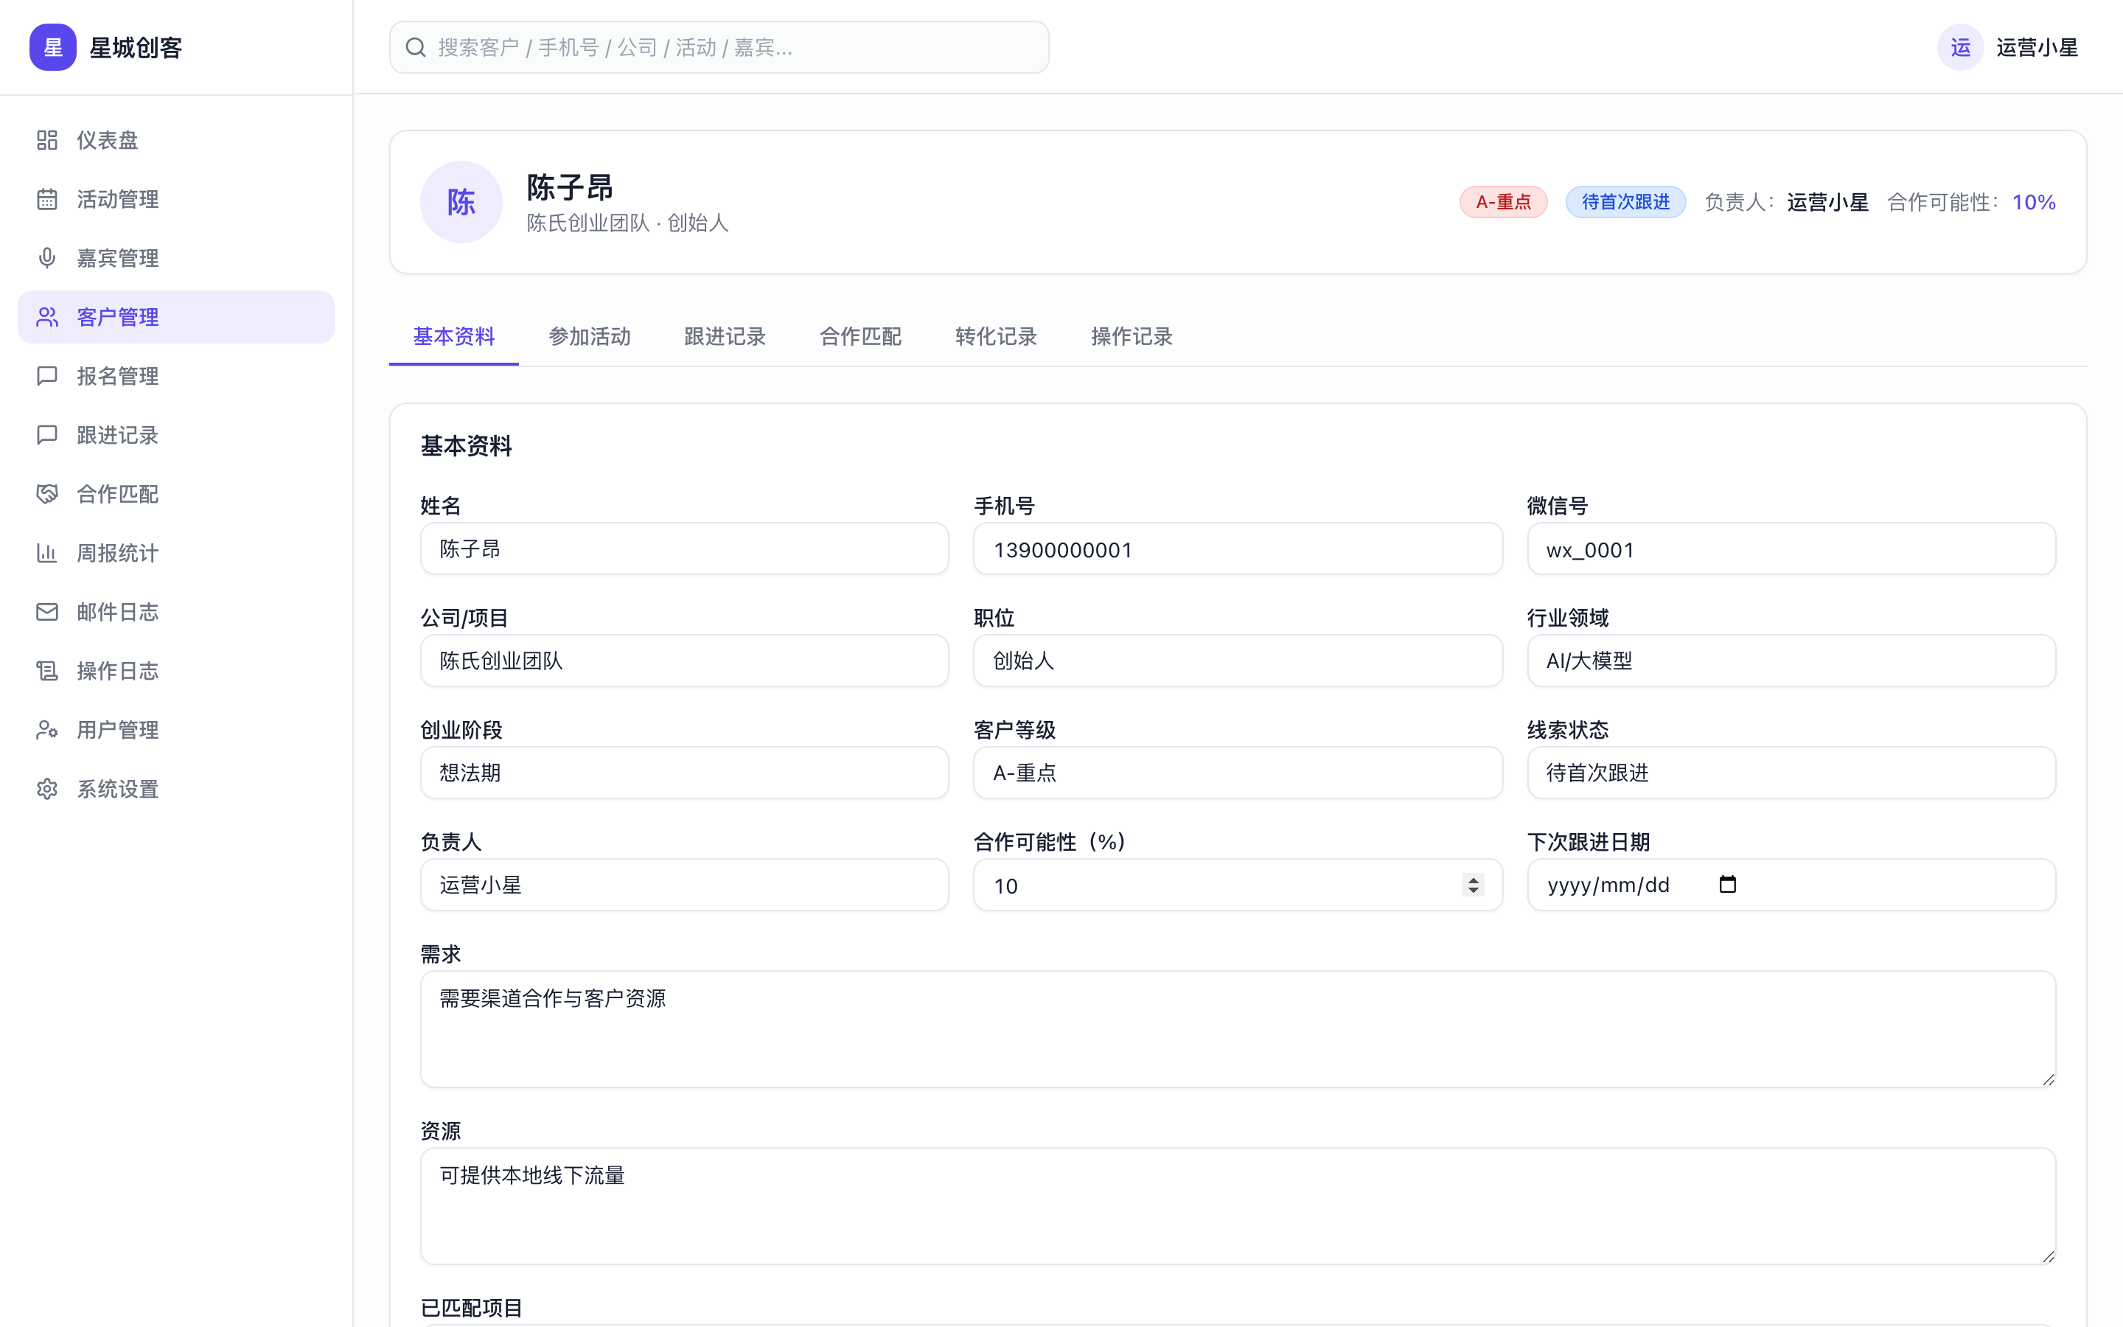2123x1327 pixels.
Task: Open the 合作匹配 tab
Action: point(860,336)
